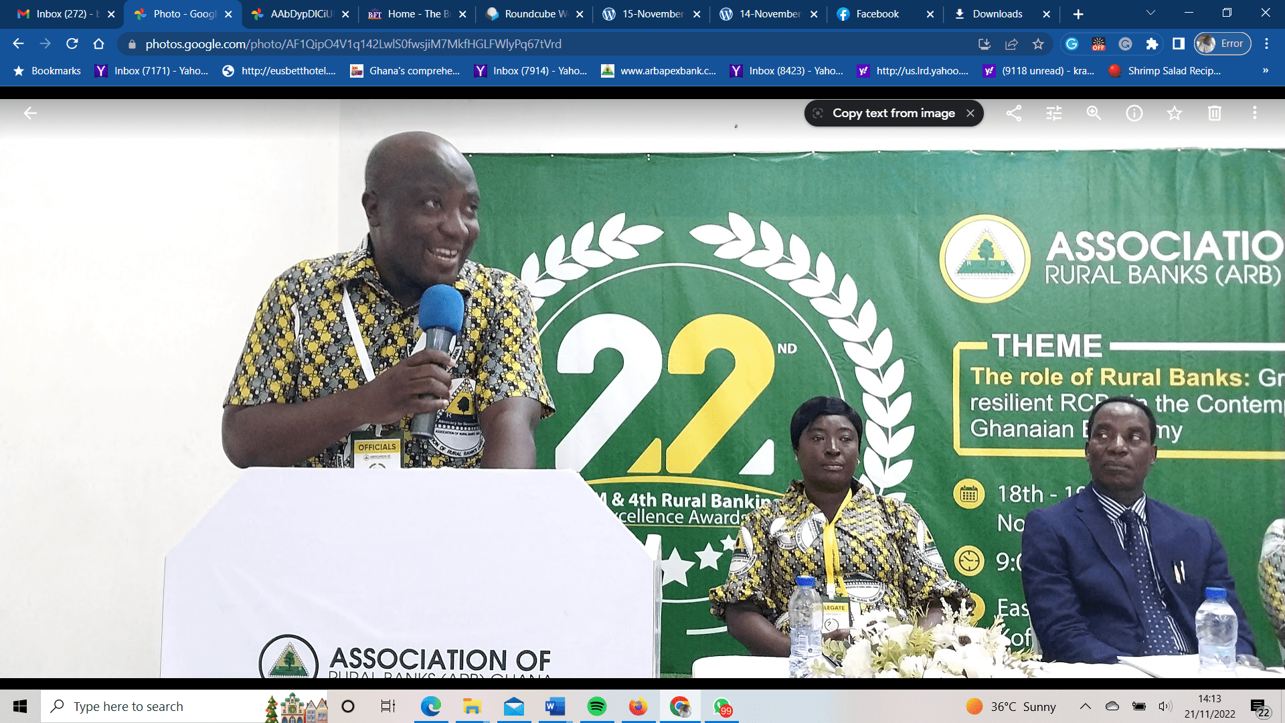Open the Windows Start menu
1285x723 pixels.
tap(20, 706)
